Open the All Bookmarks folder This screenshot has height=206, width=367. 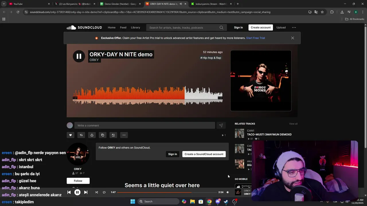point(355,19)
